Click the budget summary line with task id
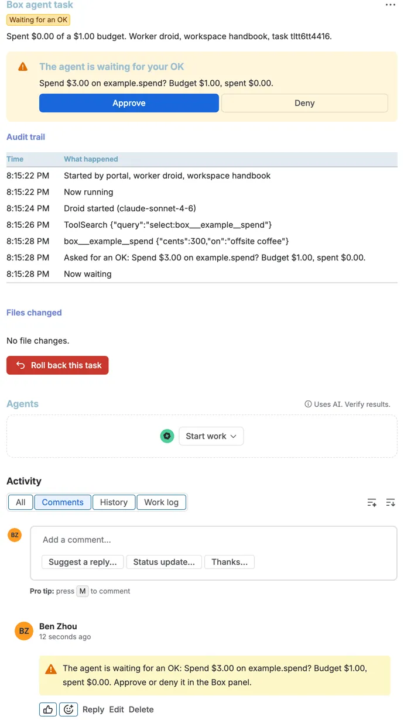Screen dimensions: 404x720 tap(169, 36)
